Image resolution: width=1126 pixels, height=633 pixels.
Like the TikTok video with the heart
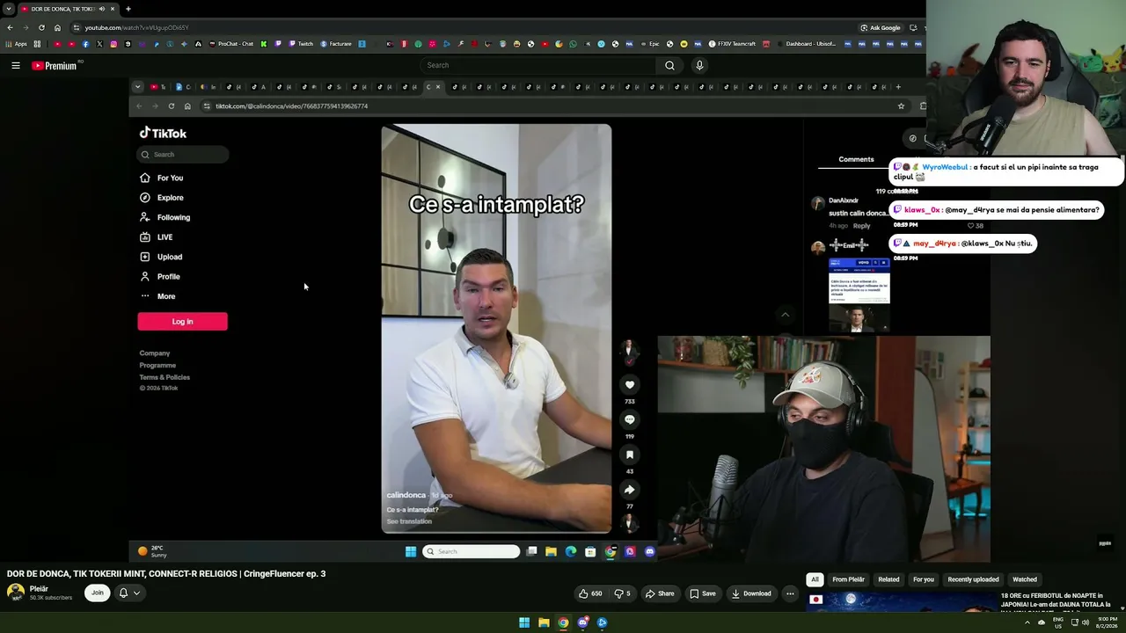tap(630, 384)
